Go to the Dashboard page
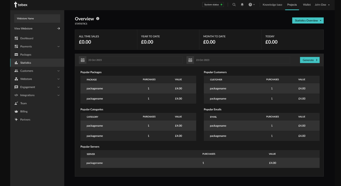Image resolution: width=341 pixels, height=186 pixels. pos(27,38)
